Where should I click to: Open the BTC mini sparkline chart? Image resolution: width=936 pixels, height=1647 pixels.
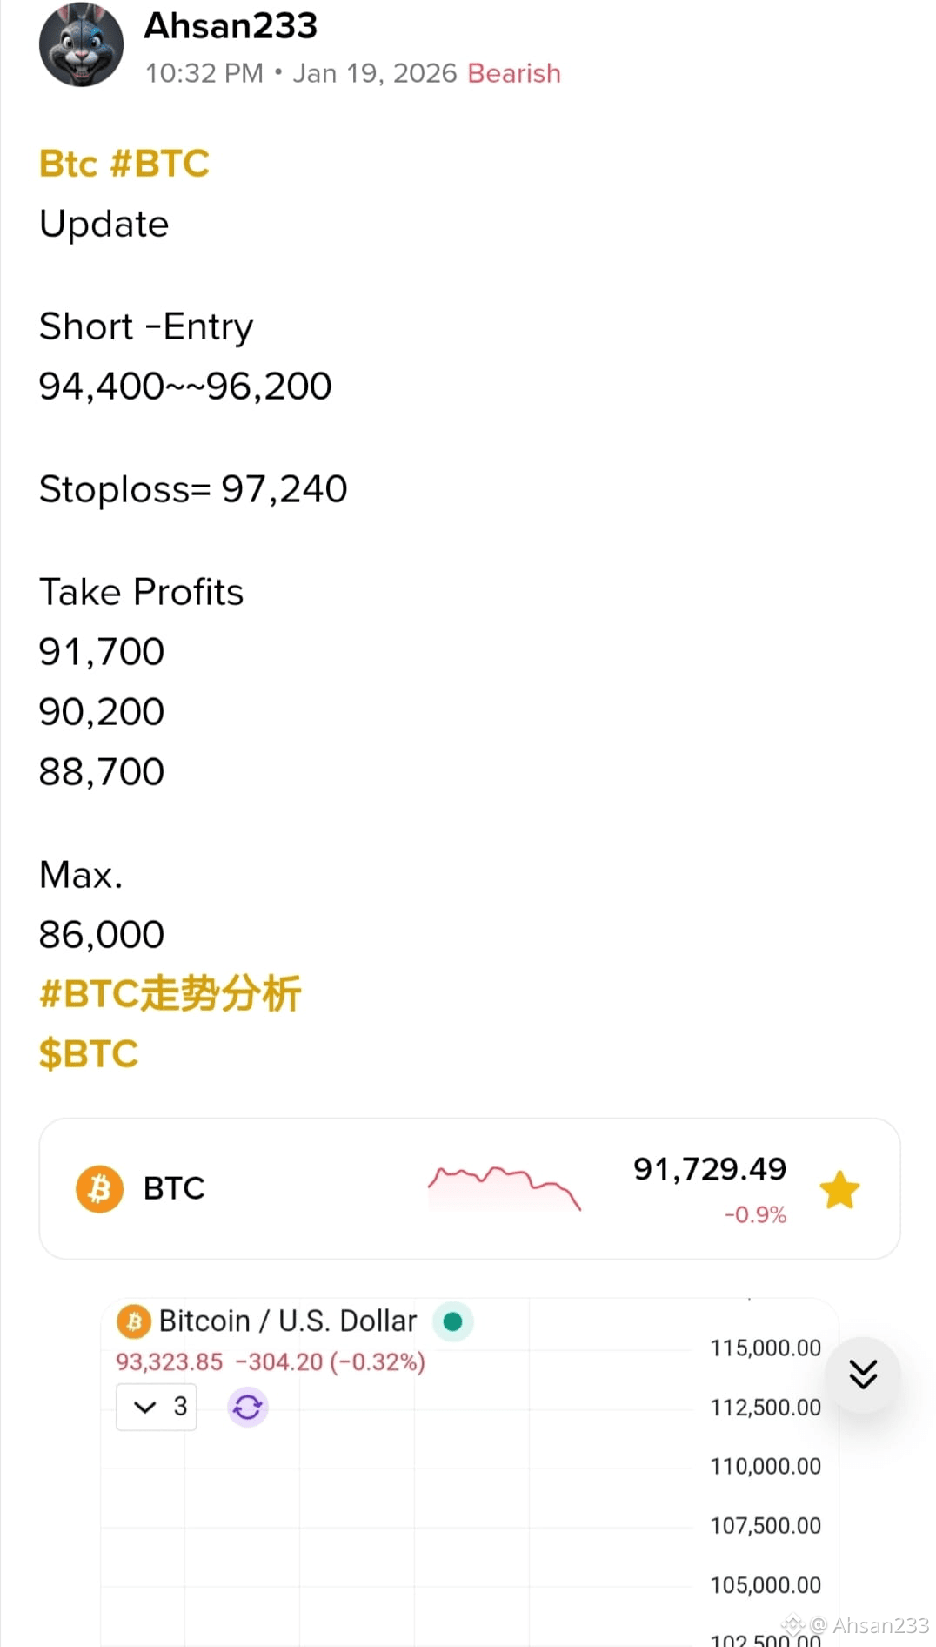(505, 1189)
